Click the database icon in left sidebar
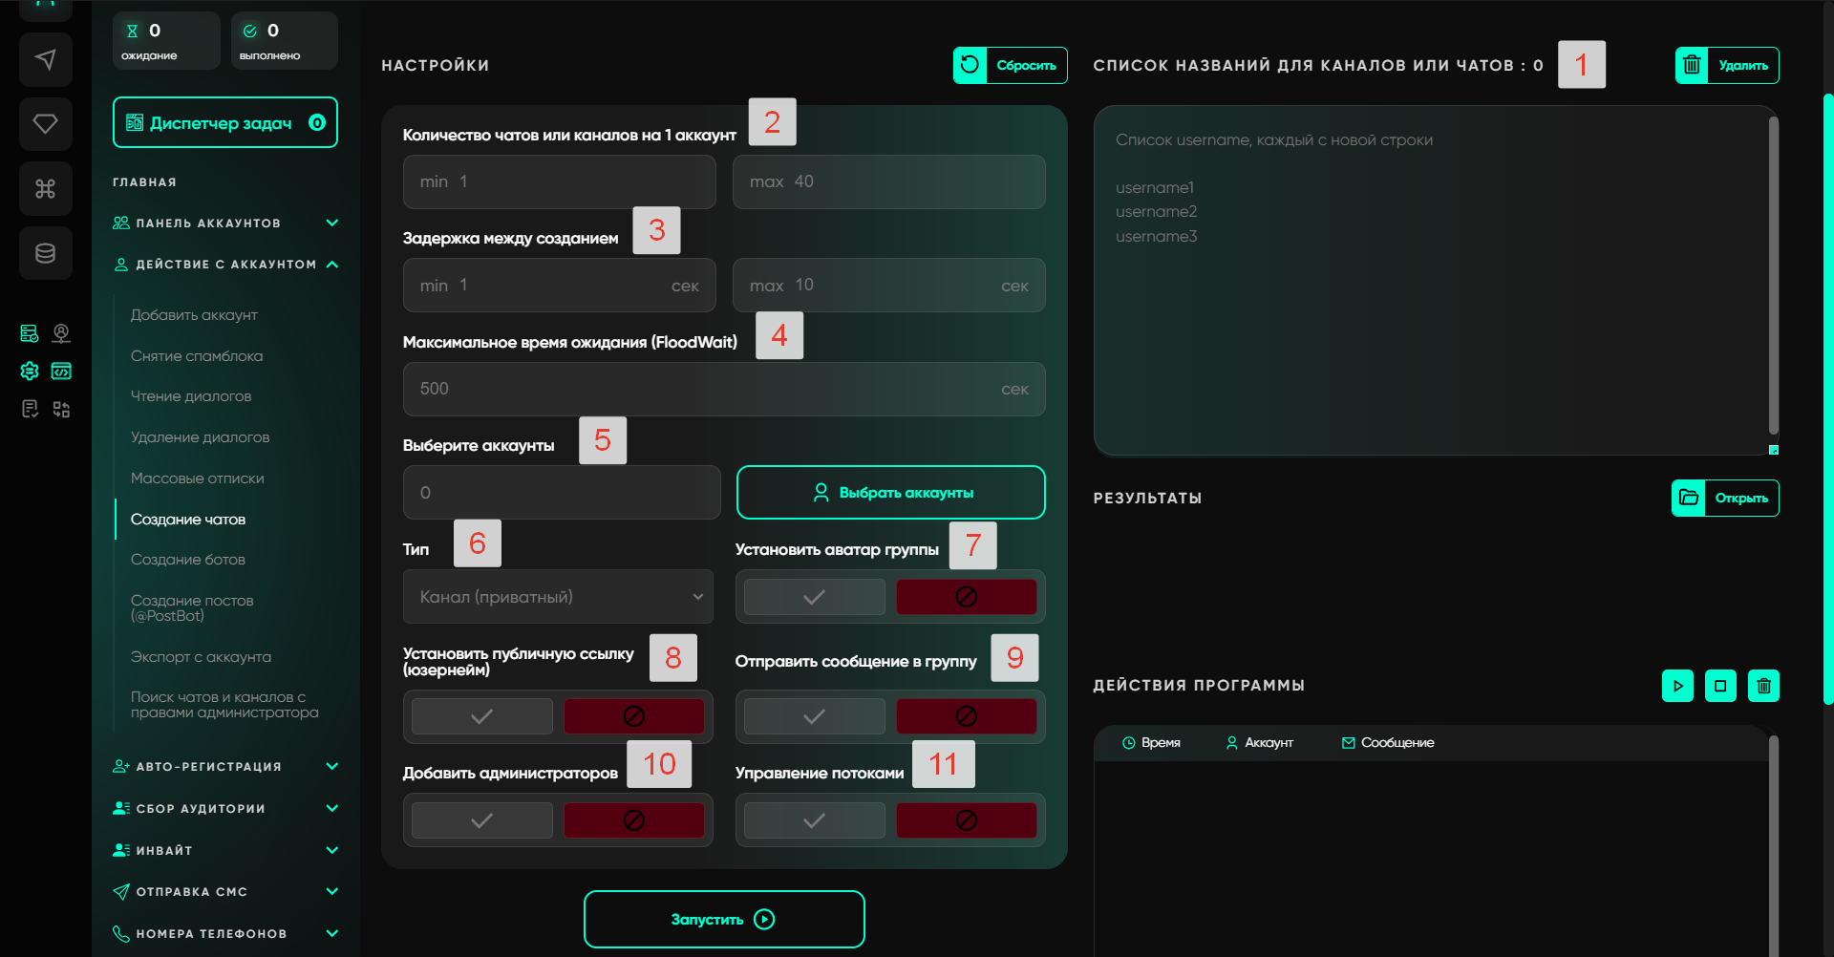 (45, 253)
